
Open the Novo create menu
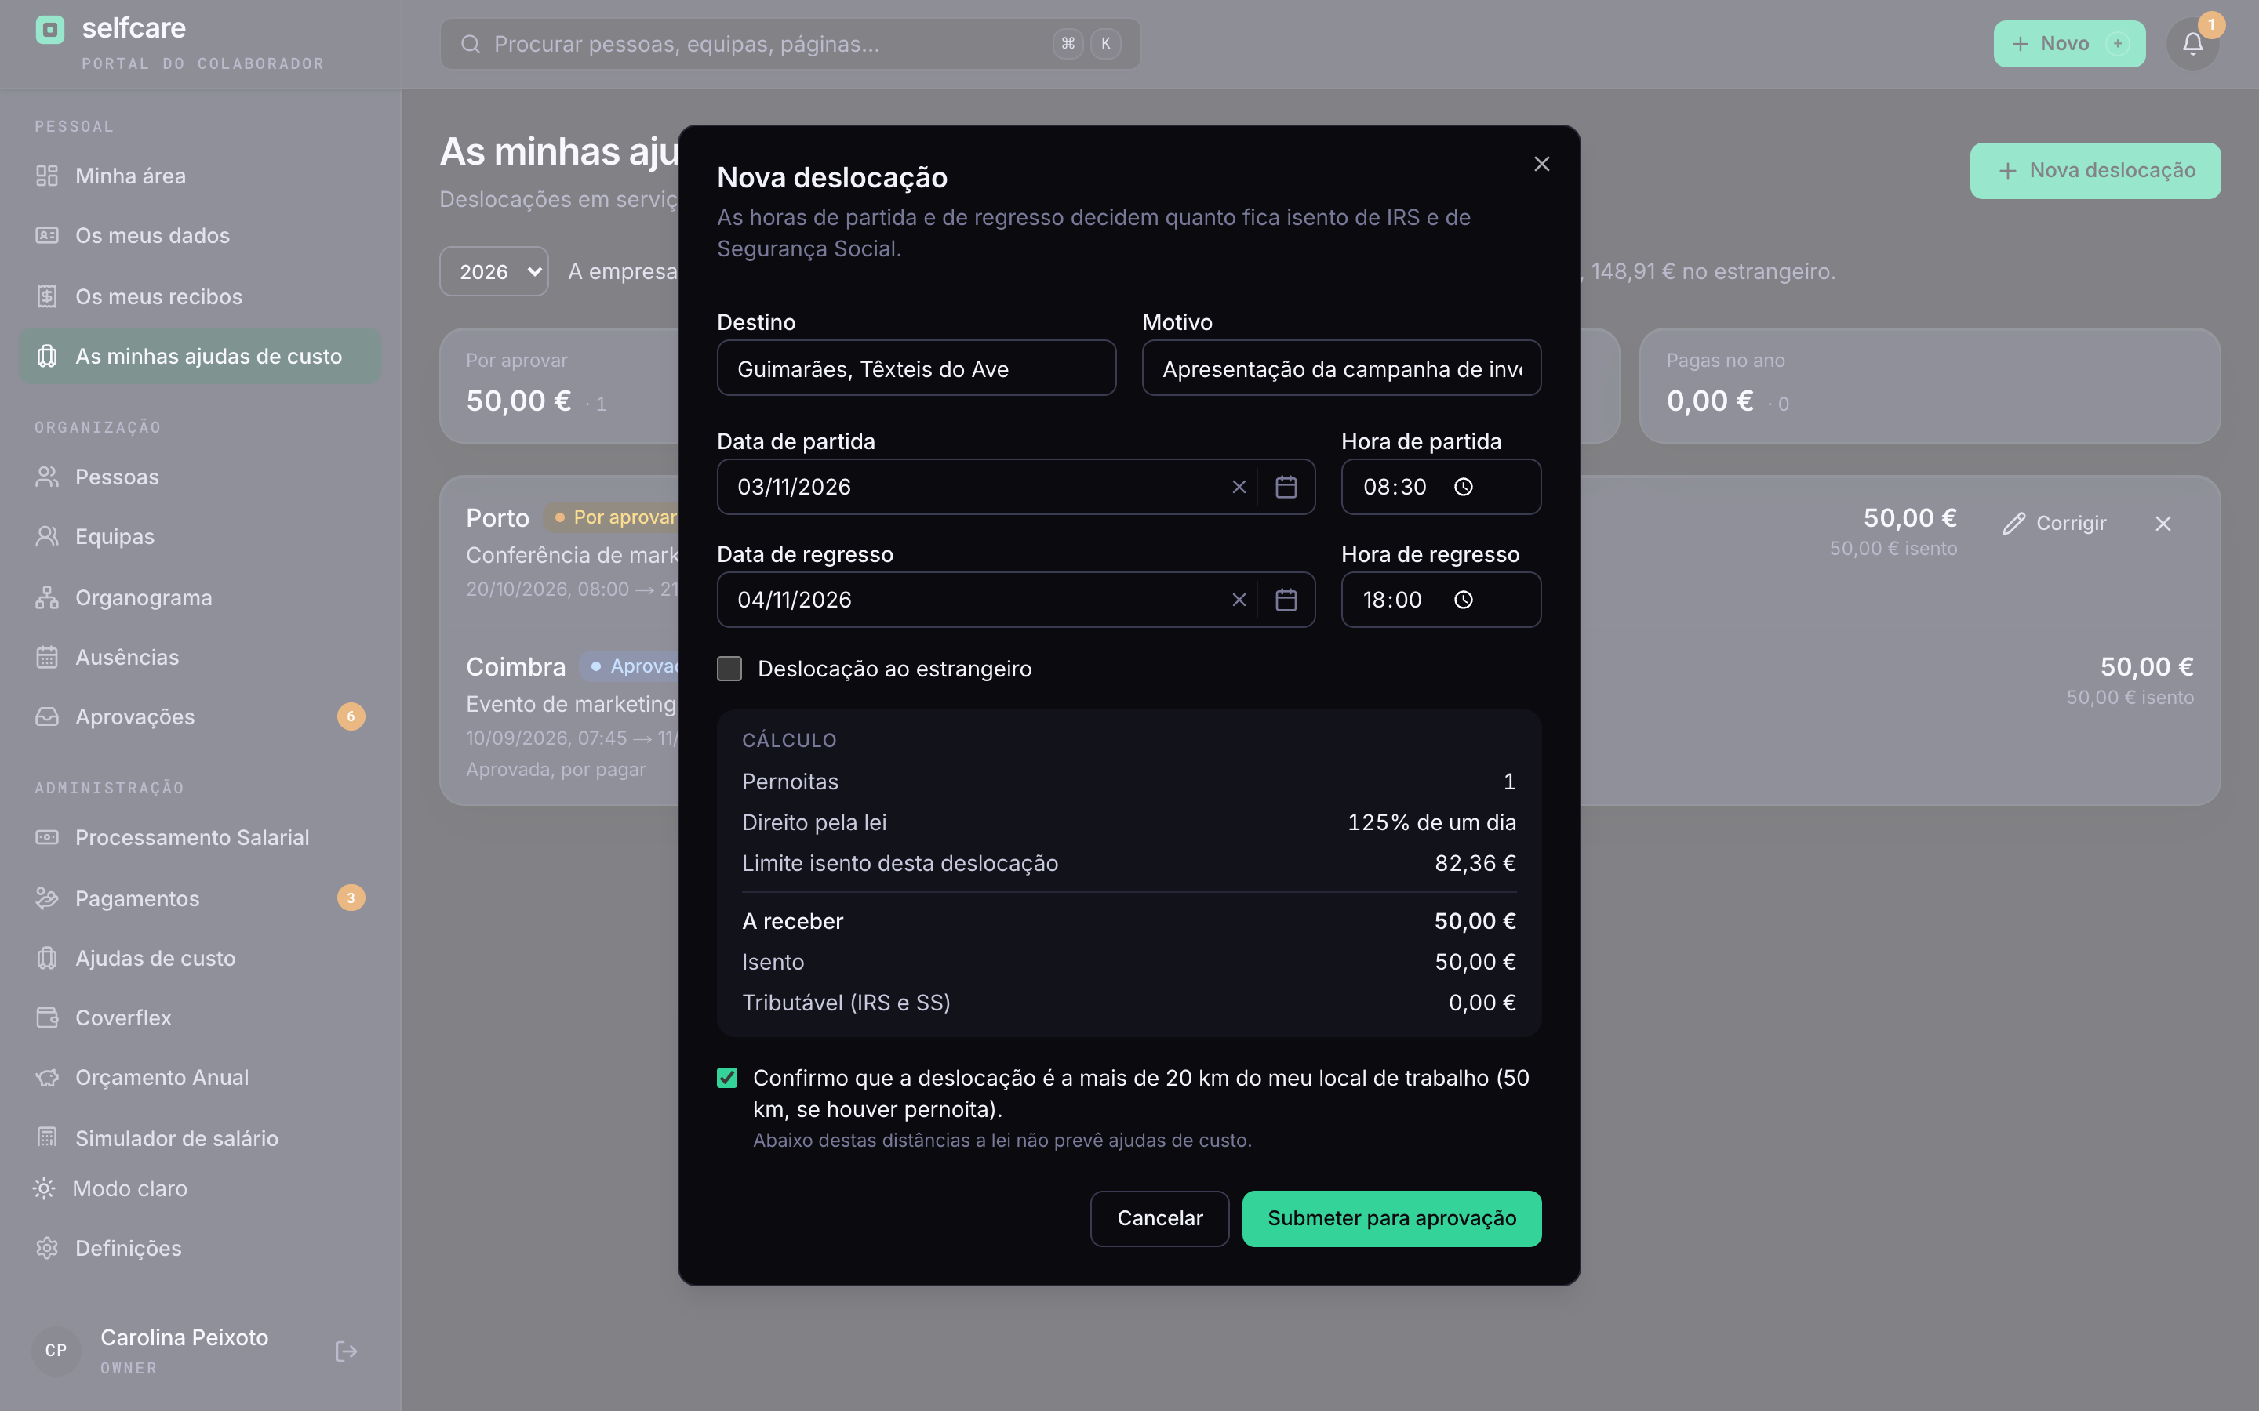coord(2068,44)
